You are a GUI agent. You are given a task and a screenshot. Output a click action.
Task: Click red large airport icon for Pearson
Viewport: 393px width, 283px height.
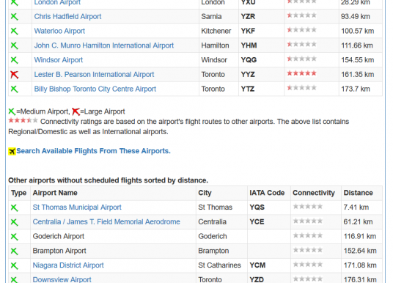(x=14, y=75)
